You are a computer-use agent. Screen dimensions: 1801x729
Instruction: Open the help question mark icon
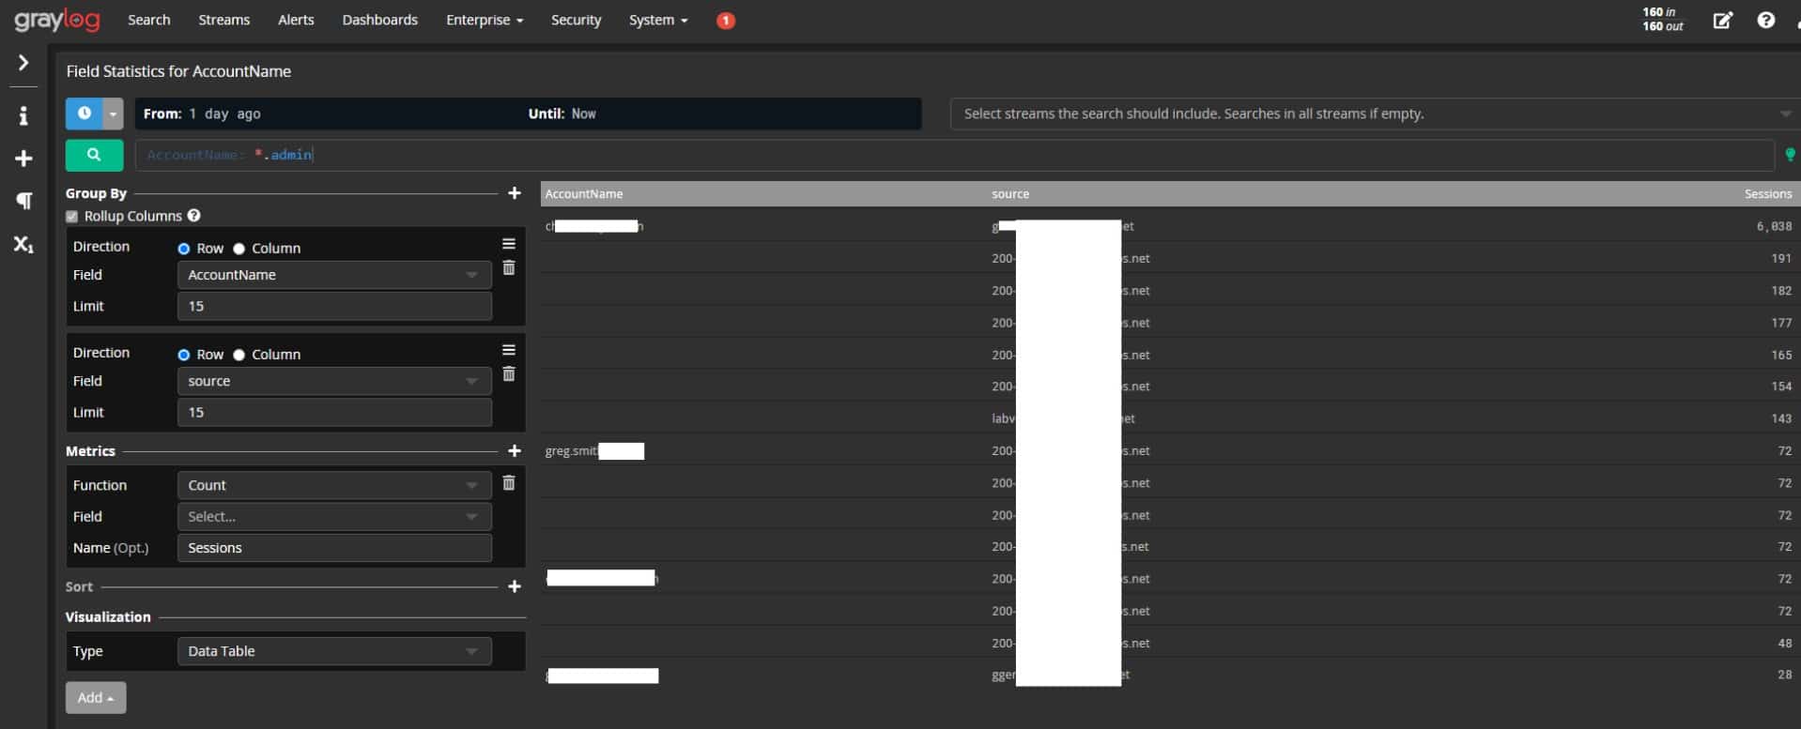click(1765, 20)
